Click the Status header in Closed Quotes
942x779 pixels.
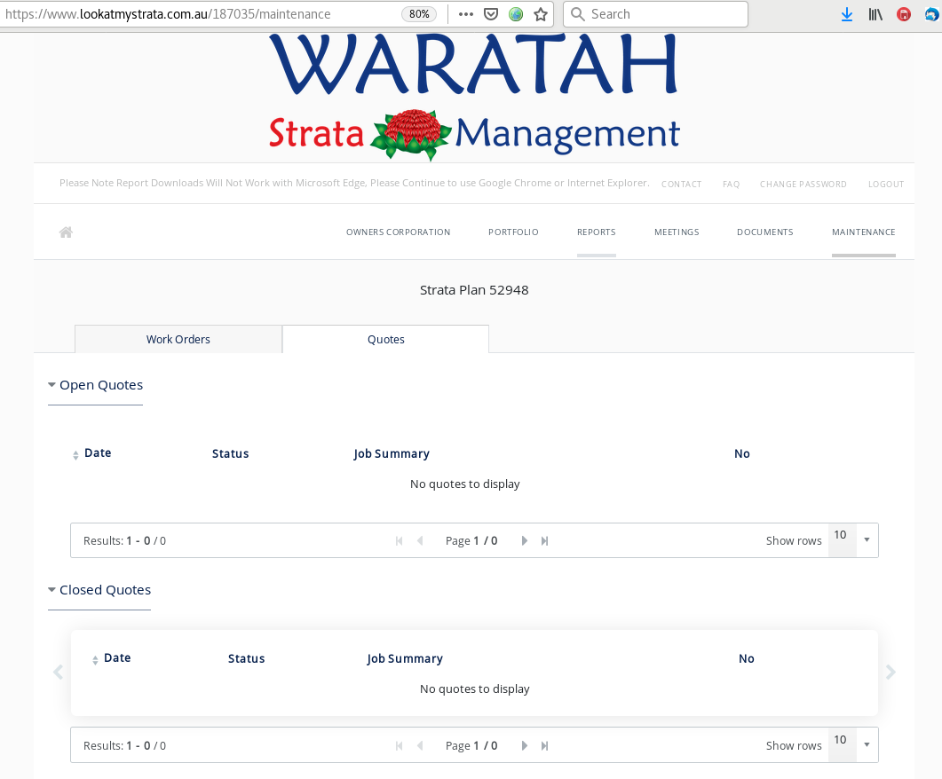(246, 658)
